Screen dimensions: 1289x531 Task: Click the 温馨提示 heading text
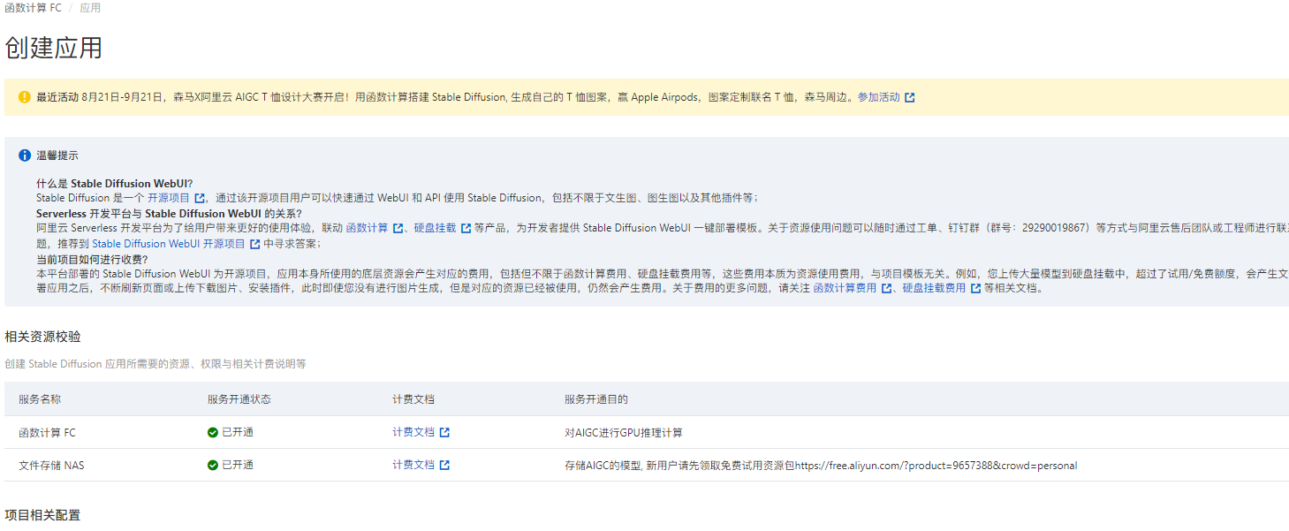pos(57,156)
